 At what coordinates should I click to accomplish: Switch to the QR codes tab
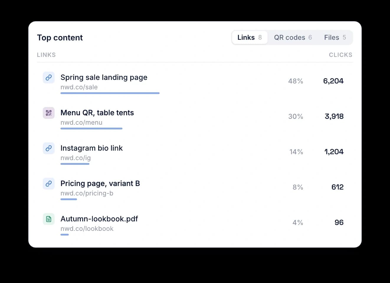pyautogui.click(x=293, y=37)
